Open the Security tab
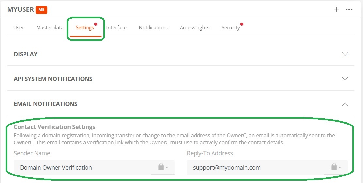Screen dimensions: 363x183 point(230,28)
